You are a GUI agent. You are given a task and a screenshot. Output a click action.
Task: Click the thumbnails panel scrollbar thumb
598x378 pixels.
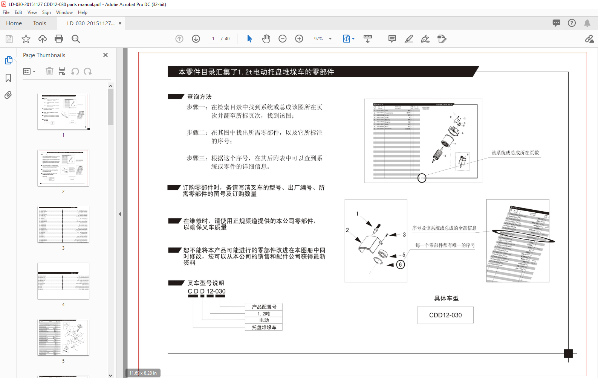110,107
